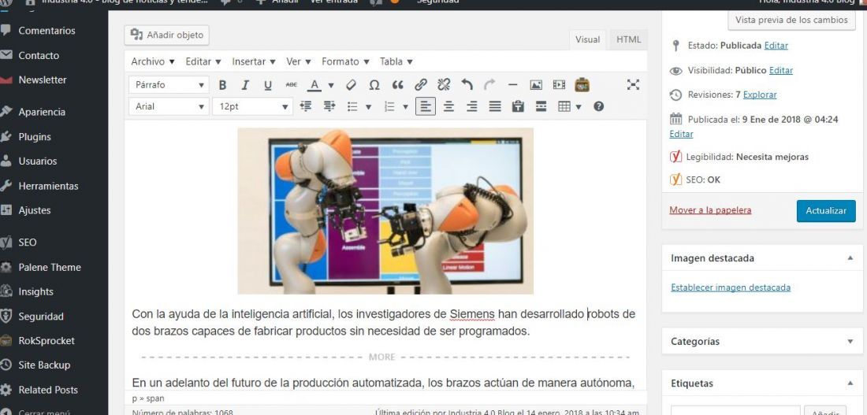Edit the Visibilidad Público setting
The height and width of the screenshot is (415, 867).
click(781, 70)
